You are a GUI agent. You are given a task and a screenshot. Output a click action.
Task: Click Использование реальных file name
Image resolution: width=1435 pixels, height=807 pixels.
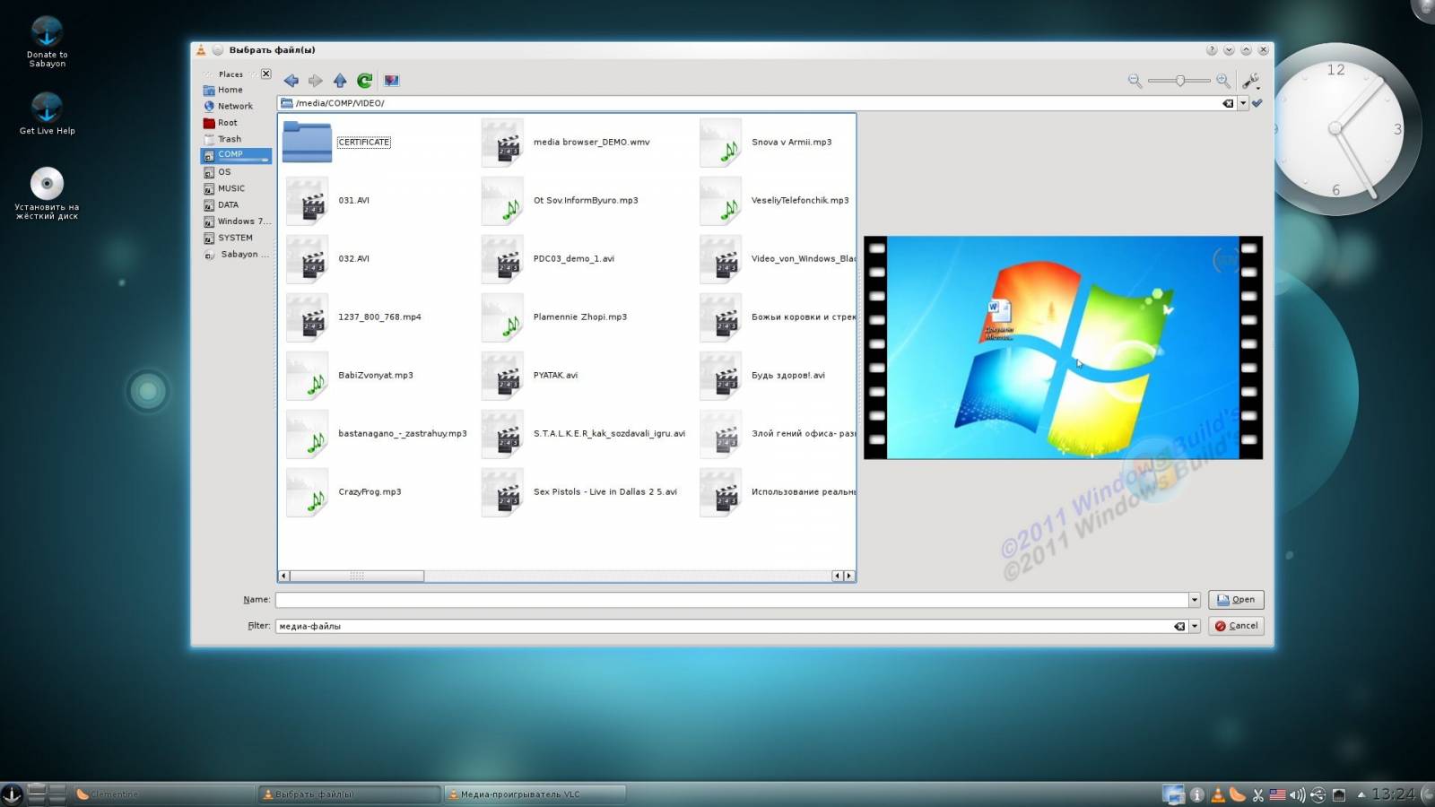[x=803, y=491]
